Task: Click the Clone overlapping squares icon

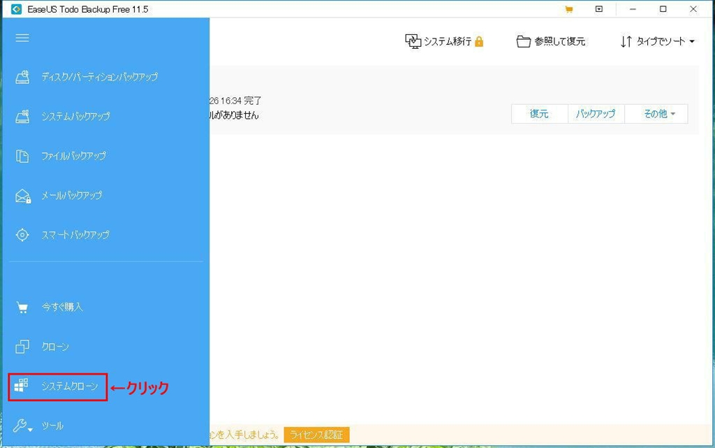Action: 22,347
